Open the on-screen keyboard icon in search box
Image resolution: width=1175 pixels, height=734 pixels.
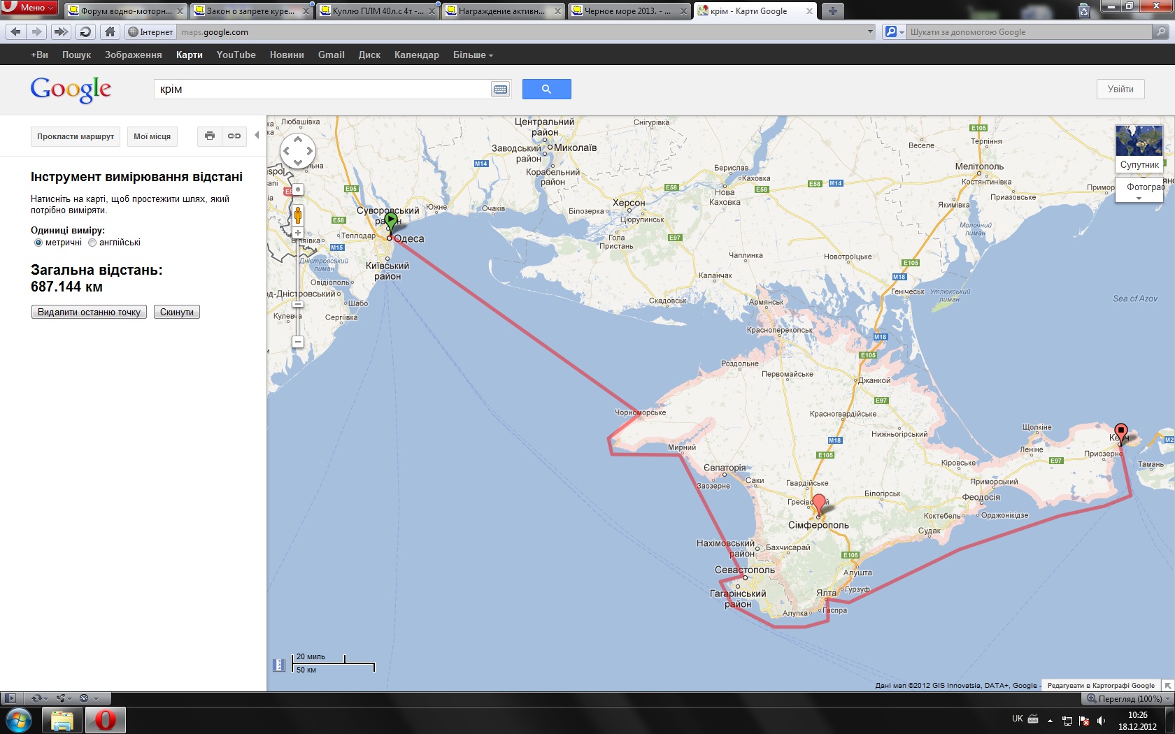pyautogui.click(x=500, y=89)
